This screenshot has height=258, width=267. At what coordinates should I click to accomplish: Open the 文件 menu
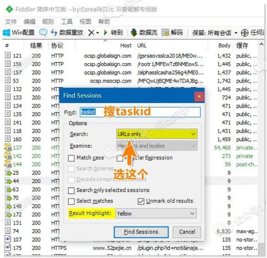[11, 22]
